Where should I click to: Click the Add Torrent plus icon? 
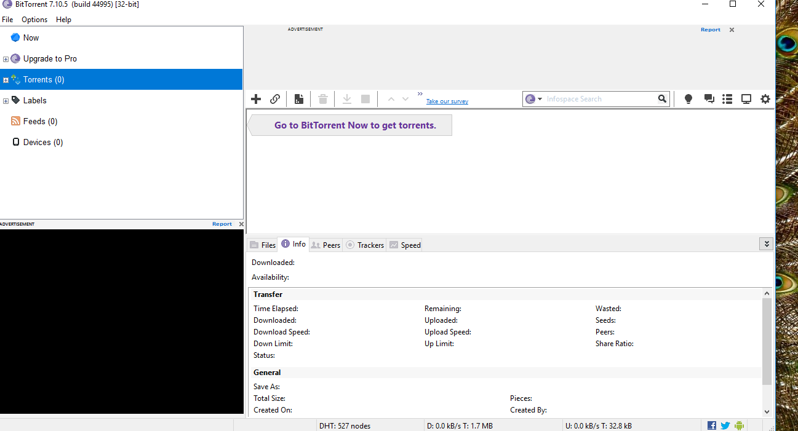tap(256, 99)
